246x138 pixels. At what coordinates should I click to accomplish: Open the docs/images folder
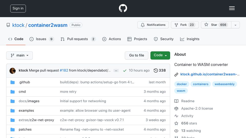[x=29, y=101]
